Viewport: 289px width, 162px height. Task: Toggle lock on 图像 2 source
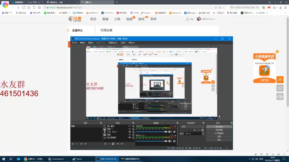tap(133, 129)
